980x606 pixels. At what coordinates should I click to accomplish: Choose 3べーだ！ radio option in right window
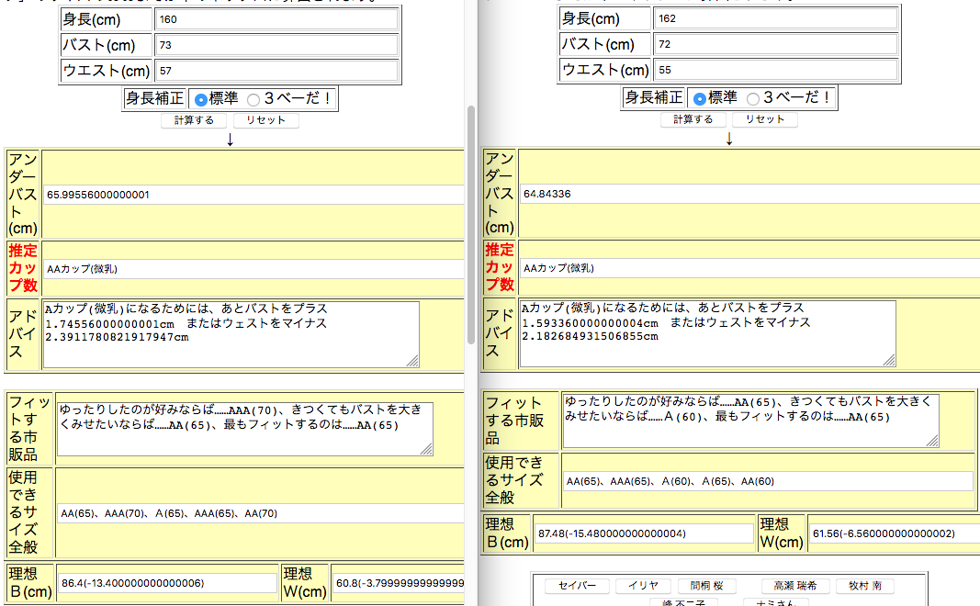[x=753, y=98]
